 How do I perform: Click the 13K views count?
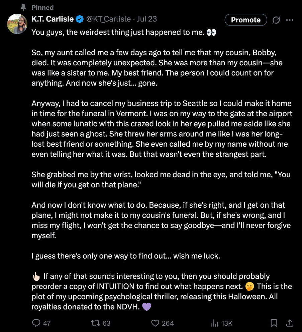[227, 323]
